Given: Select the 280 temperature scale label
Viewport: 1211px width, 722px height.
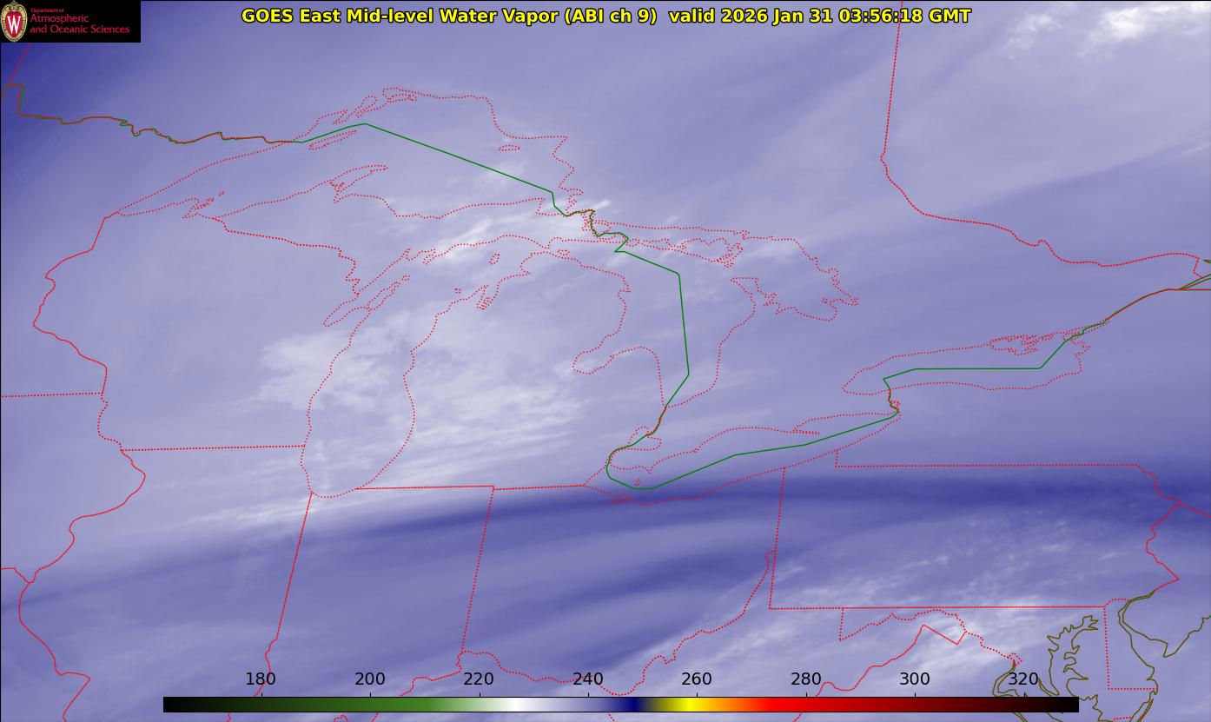Looking at the screenshot, I should point(806,679).
